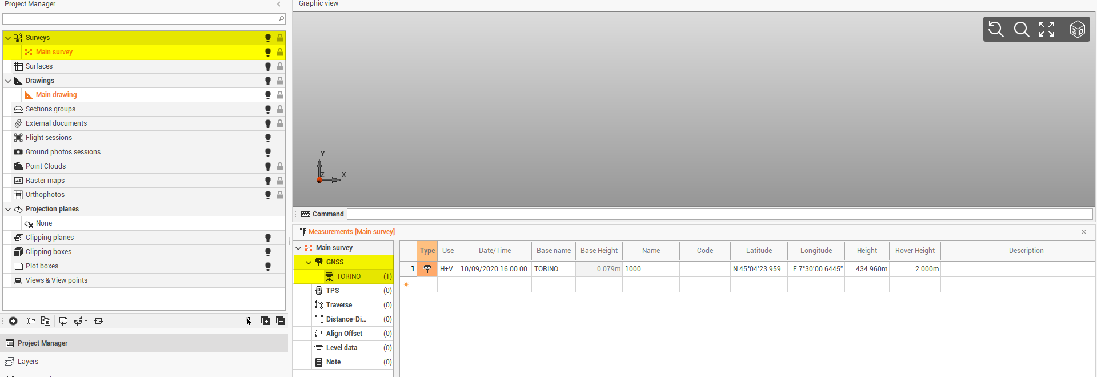Image resolution: width=1097 pixels, height=377 pixels.
Task: Open the Graphic view tab
Action: point(318,4)
